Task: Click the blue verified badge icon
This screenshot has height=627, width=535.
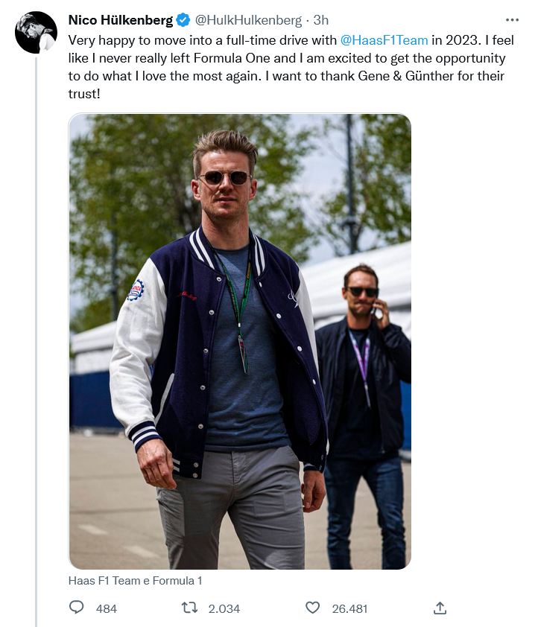Action: point(183,19)
